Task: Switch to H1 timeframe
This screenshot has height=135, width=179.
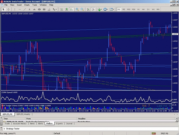Action: [138, 9]
